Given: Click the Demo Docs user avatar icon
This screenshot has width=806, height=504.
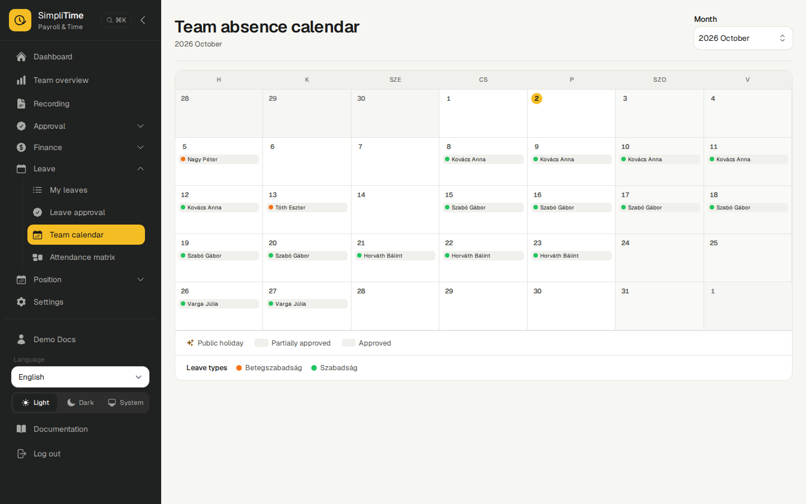Looking at the screenshot, I should (x=21, y=339).
